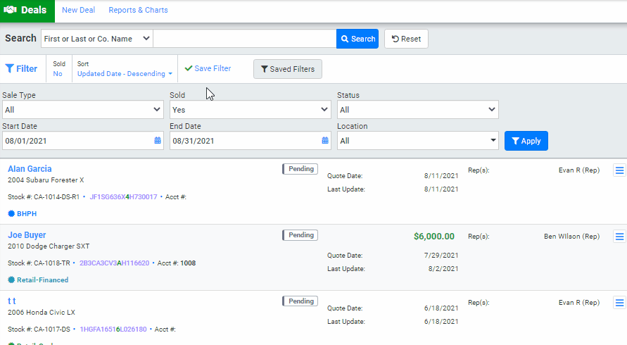Open the Status dropdown
This screenshot has height=345, width=627.
(x=418, y=110)
